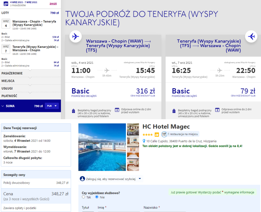This screenshot has width=261, height=212.
Task: Click the hotel four-star rating
Action: point(148,134)
